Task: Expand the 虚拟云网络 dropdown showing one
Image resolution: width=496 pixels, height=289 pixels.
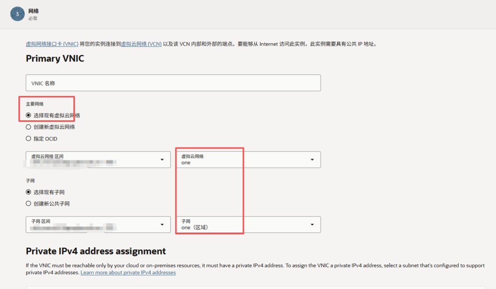Action: tap(248, 159)
